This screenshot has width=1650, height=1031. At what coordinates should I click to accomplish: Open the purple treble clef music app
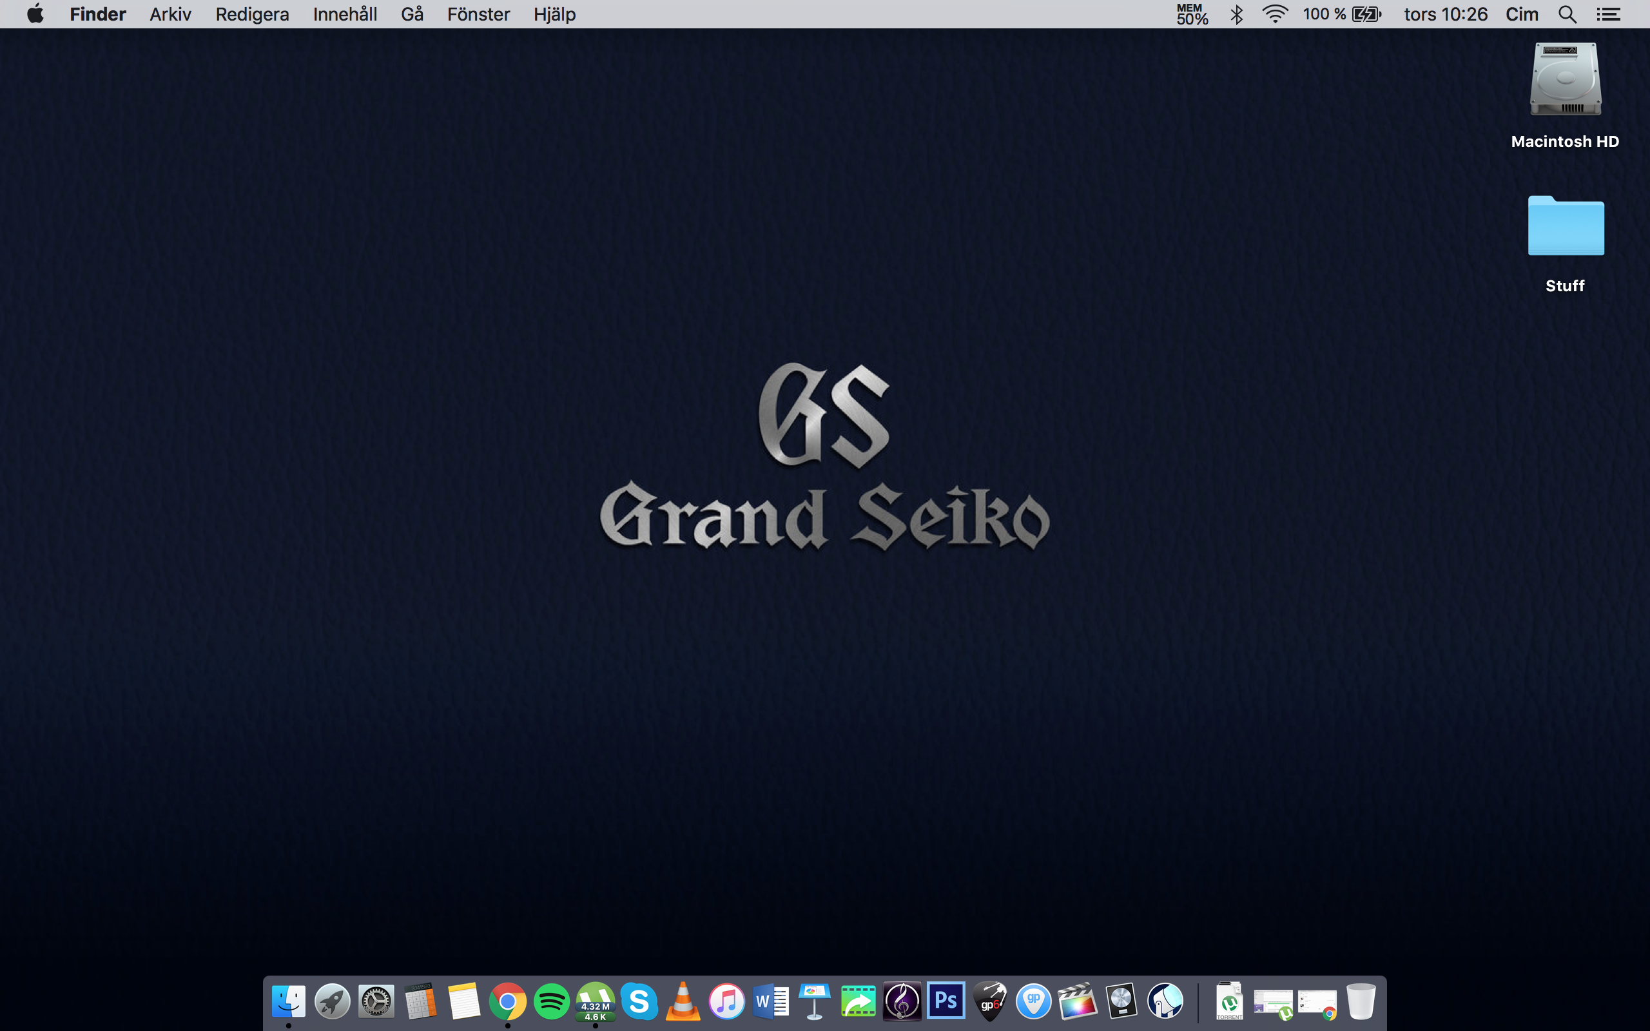(902, 1001)
